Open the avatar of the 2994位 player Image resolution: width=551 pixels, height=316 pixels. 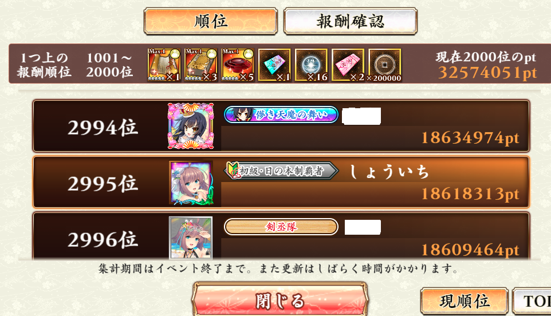tap(191, 126)
